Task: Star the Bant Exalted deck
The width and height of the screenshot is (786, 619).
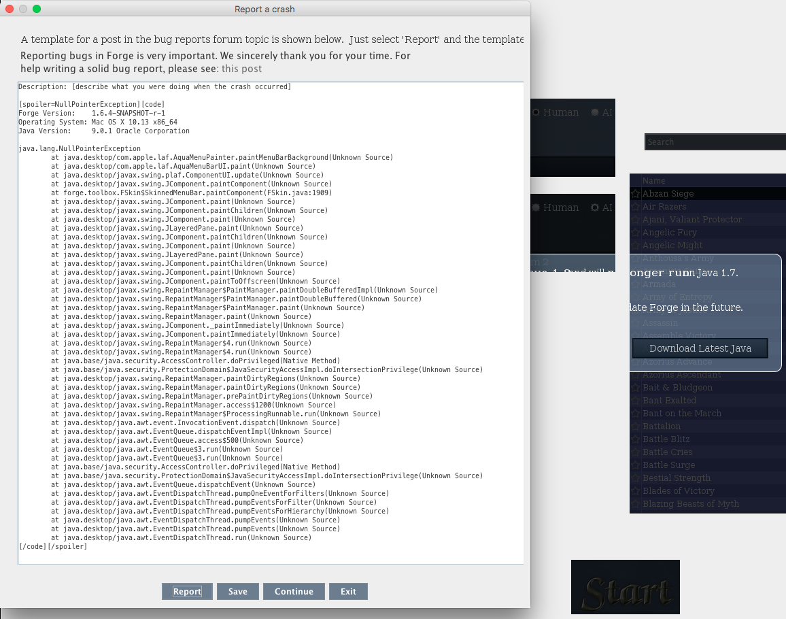Action: 636,401
